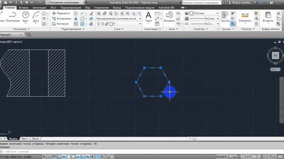Switch to the Лист2 layout tab
Viewport: 284px width, 159px height.
point(35,139)
